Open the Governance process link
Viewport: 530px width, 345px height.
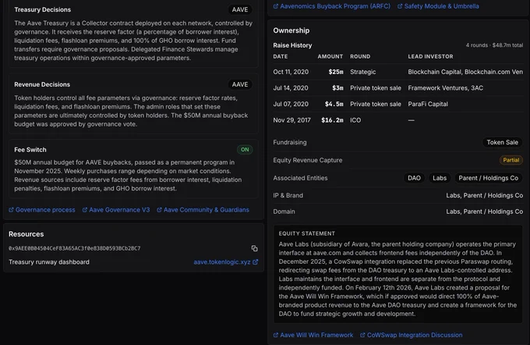(42, 210)
